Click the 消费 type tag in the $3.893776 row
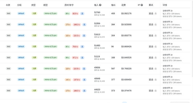Screen dimensions: 193x103 tap(34, 35)
